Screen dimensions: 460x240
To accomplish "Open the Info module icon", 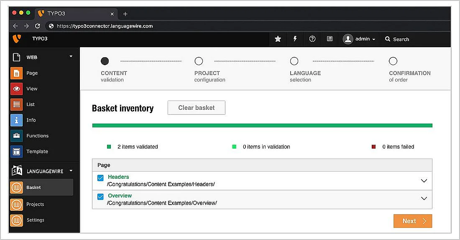I will (16, 120).
